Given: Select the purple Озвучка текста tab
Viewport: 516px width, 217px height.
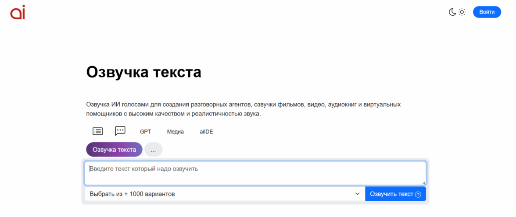Looking at the screenshot, I should [114, 150].
